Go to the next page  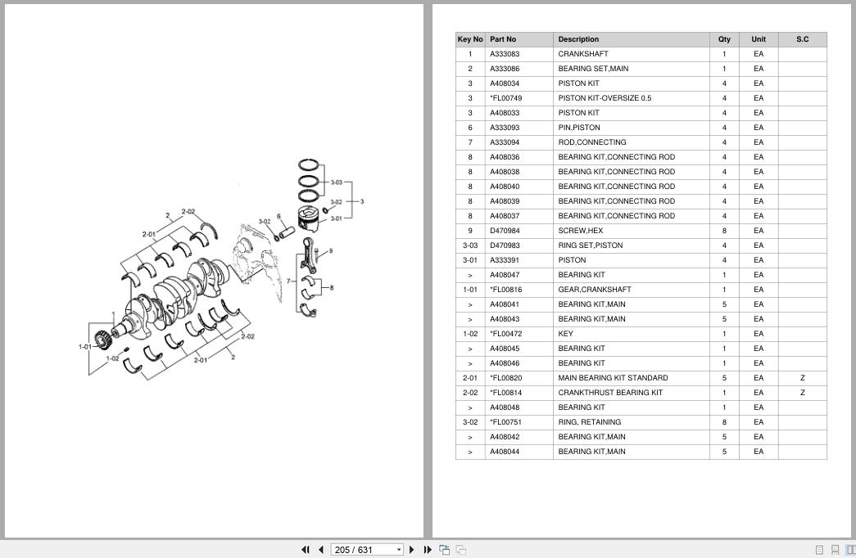tap(412, 550)
